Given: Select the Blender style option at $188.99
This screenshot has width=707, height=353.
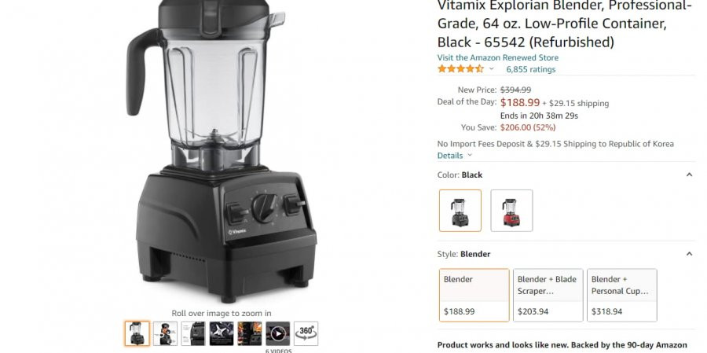Looking at the screenshot, I should point(474,296).
